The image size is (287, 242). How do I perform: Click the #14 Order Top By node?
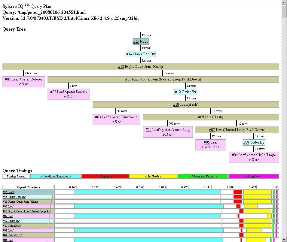[129, 54]
